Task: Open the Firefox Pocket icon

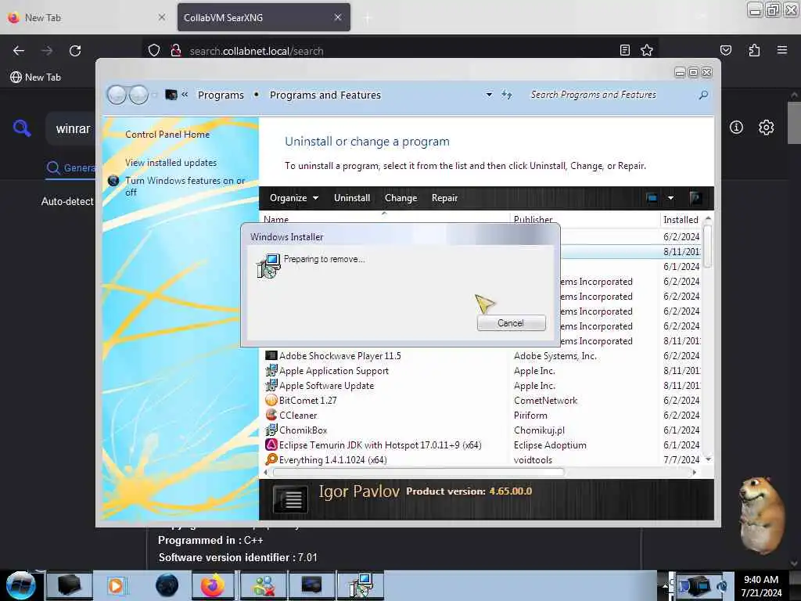Action: [x=725, y=50]
